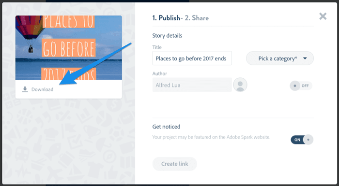
Task: Click the story cover image thumbnail
Action: (69, 48)
